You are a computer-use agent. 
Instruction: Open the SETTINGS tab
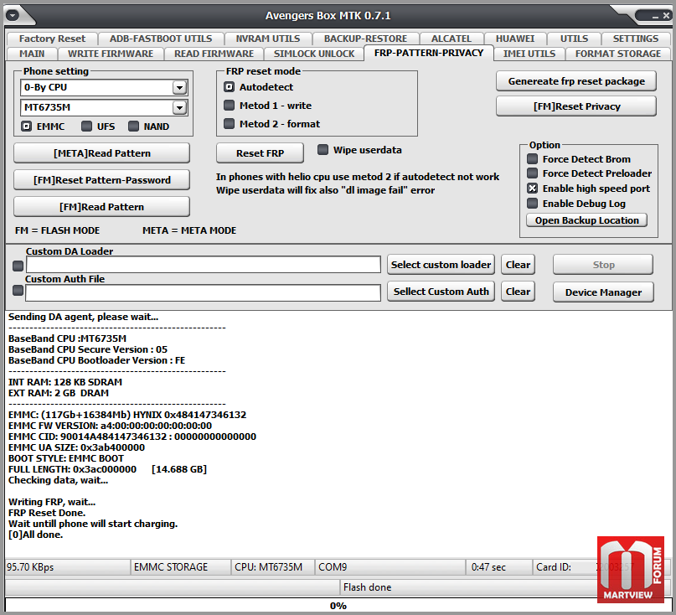tap(636, 39)
